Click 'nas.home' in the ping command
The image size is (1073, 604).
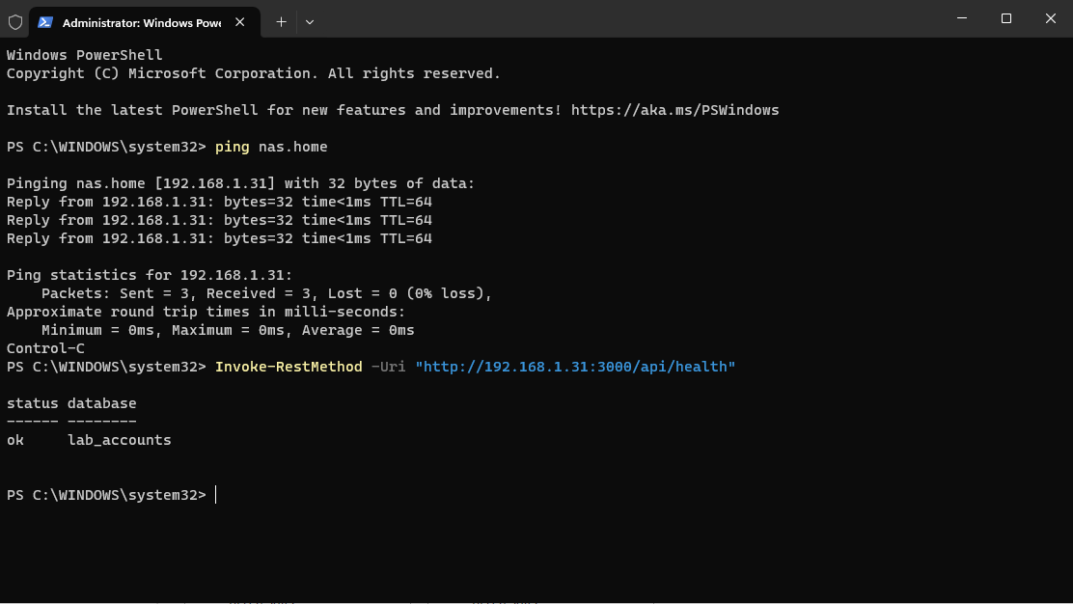pyautogui.click(x=293, y=147)
